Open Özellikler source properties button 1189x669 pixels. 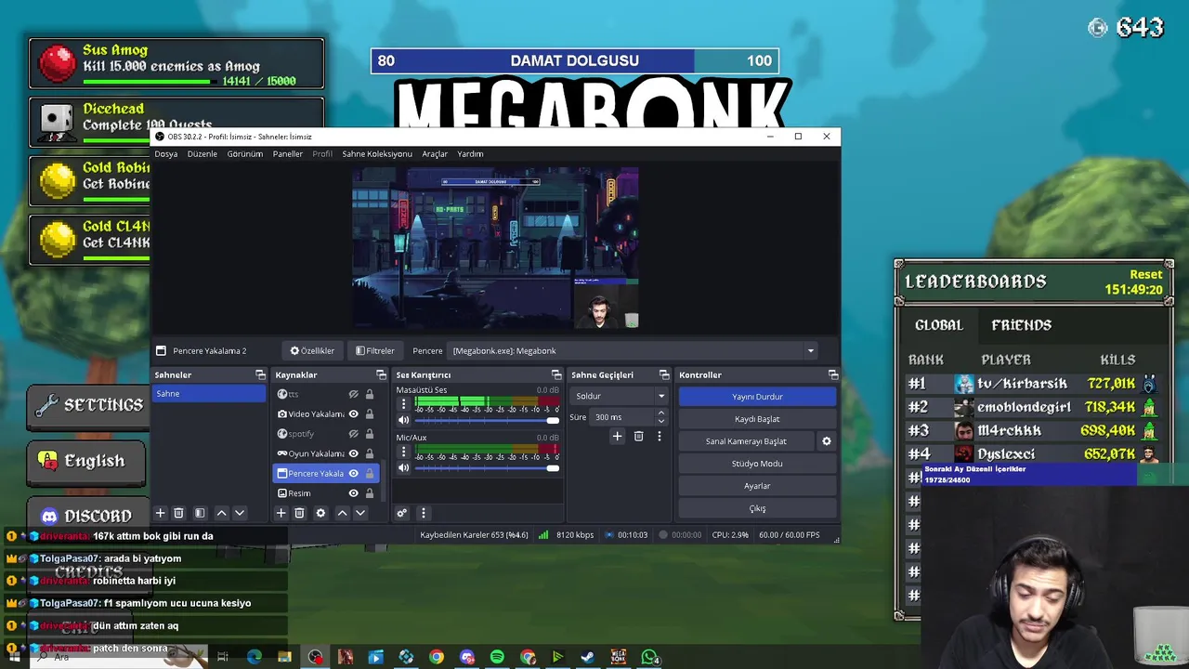coord(312,351)
